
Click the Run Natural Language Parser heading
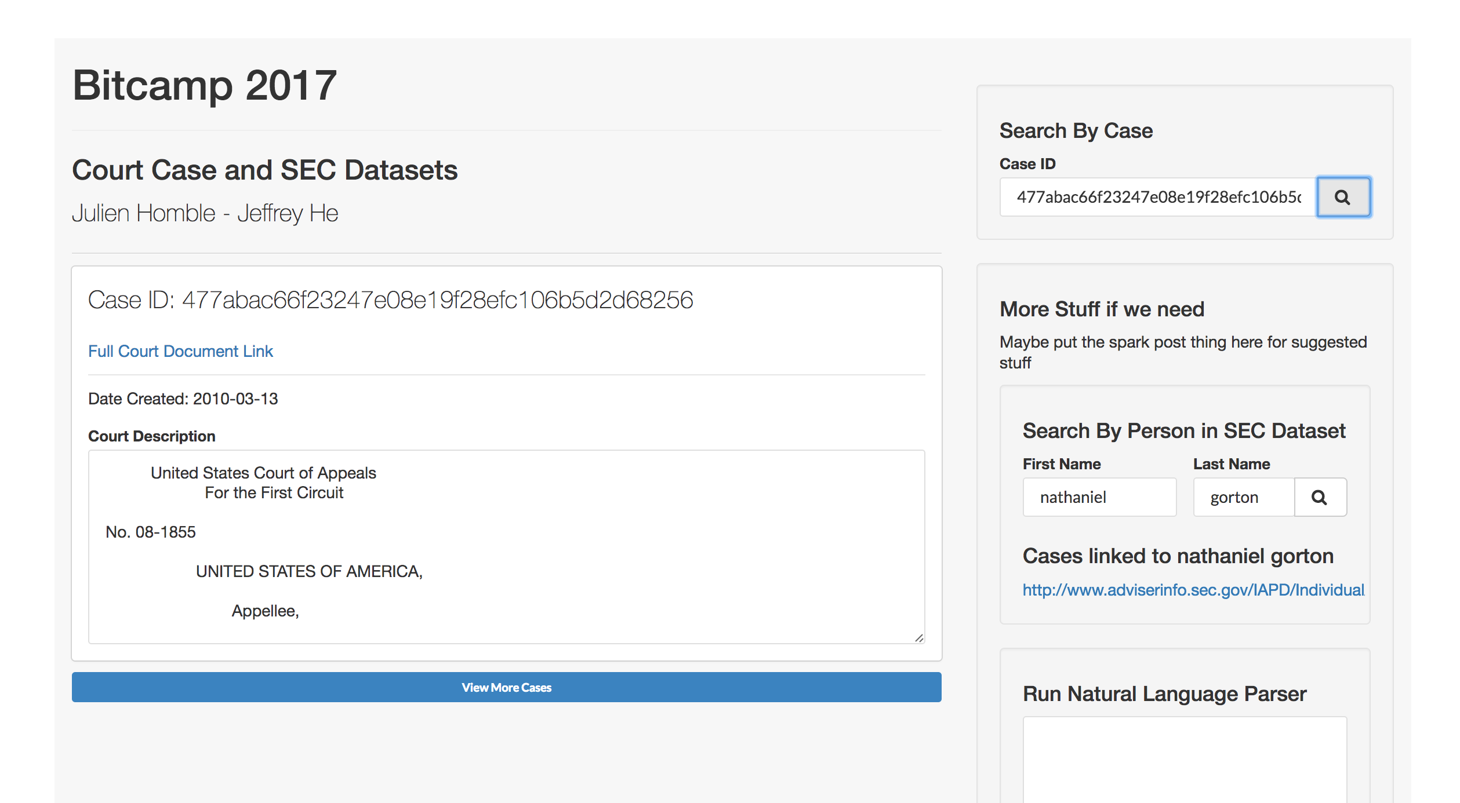pos(1164,694)
